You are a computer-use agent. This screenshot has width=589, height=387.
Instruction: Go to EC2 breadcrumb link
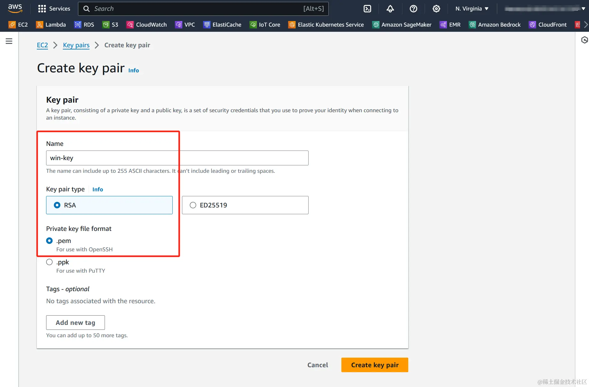click(42, 45)
